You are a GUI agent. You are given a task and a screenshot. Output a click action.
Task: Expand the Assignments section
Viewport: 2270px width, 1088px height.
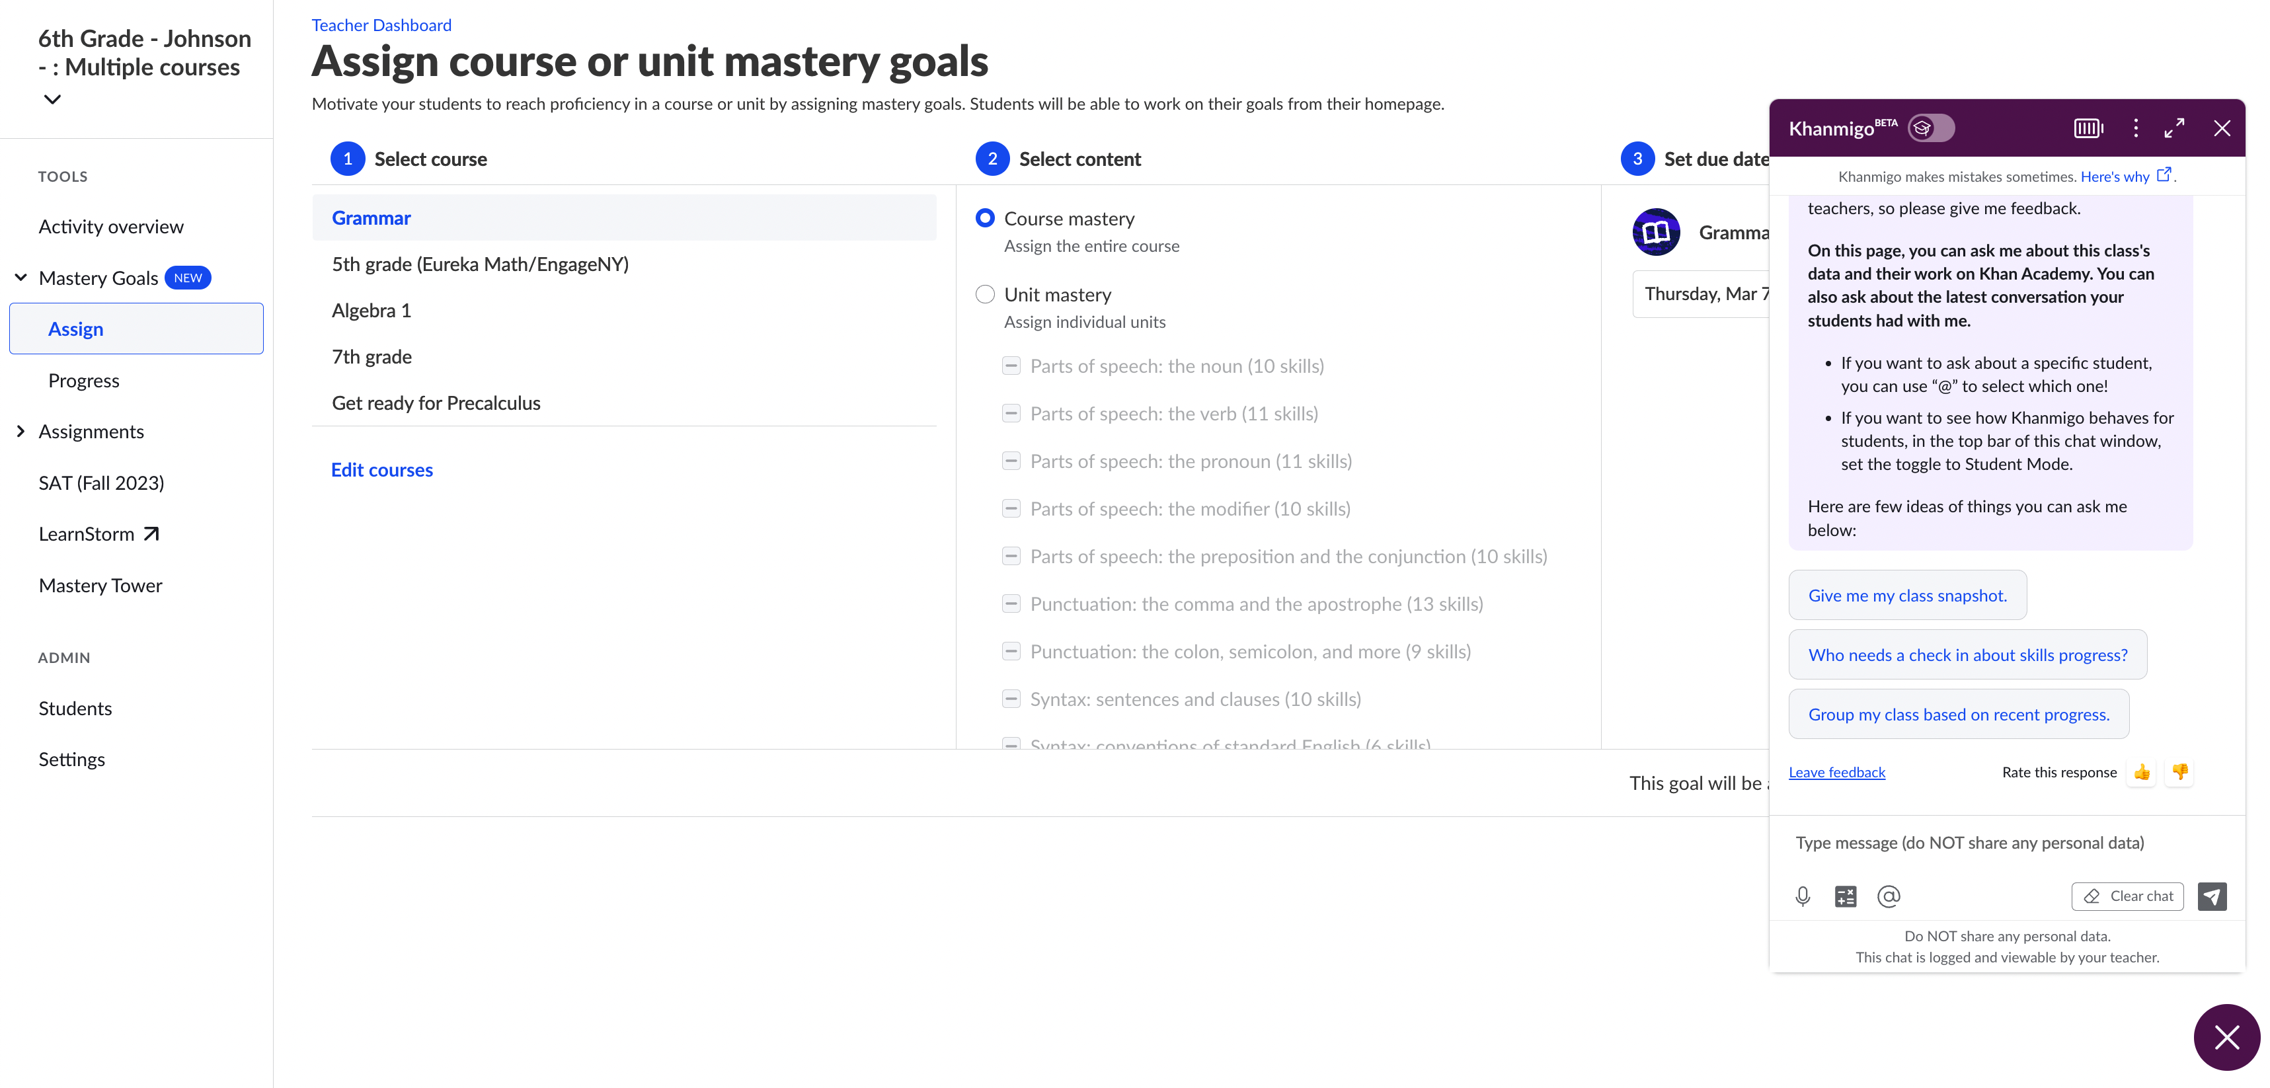21,431
